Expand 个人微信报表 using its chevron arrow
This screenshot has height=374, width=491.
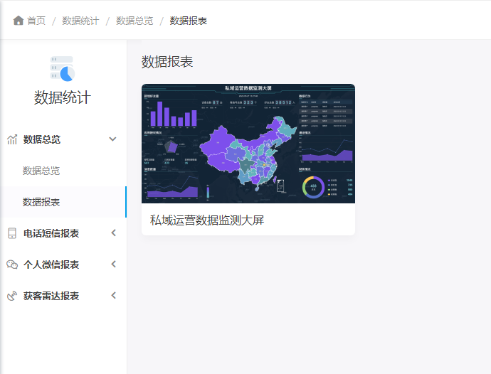tap(112, 265)
